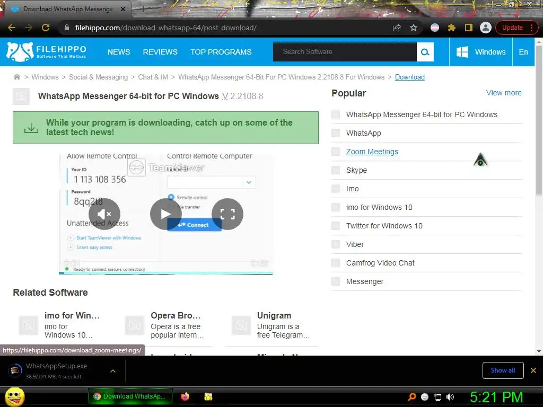Click the Download breadcrumb link
Image resolution: width=543 pixels, height=407 pixels.
(410, 77)
